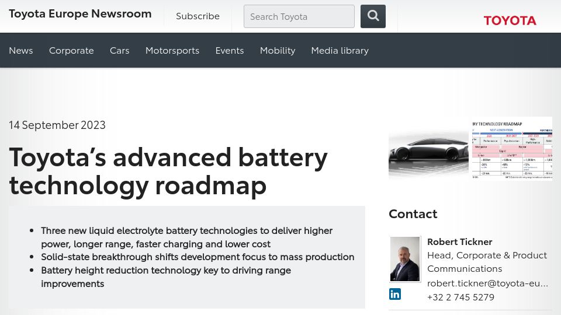Viewport: 561px width, 315px height.
Task: Open the Corporate menu
Action: coord(71,50)
